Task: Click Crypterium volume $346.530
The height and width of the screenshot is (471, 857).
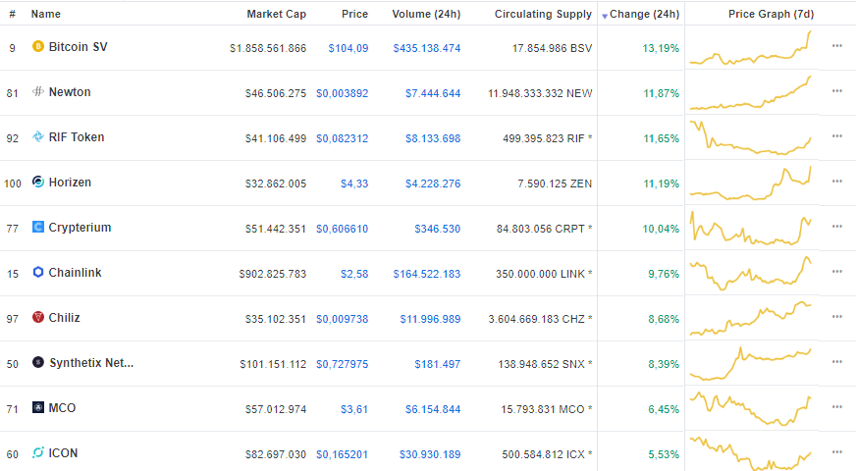Action: pos(437,229)
